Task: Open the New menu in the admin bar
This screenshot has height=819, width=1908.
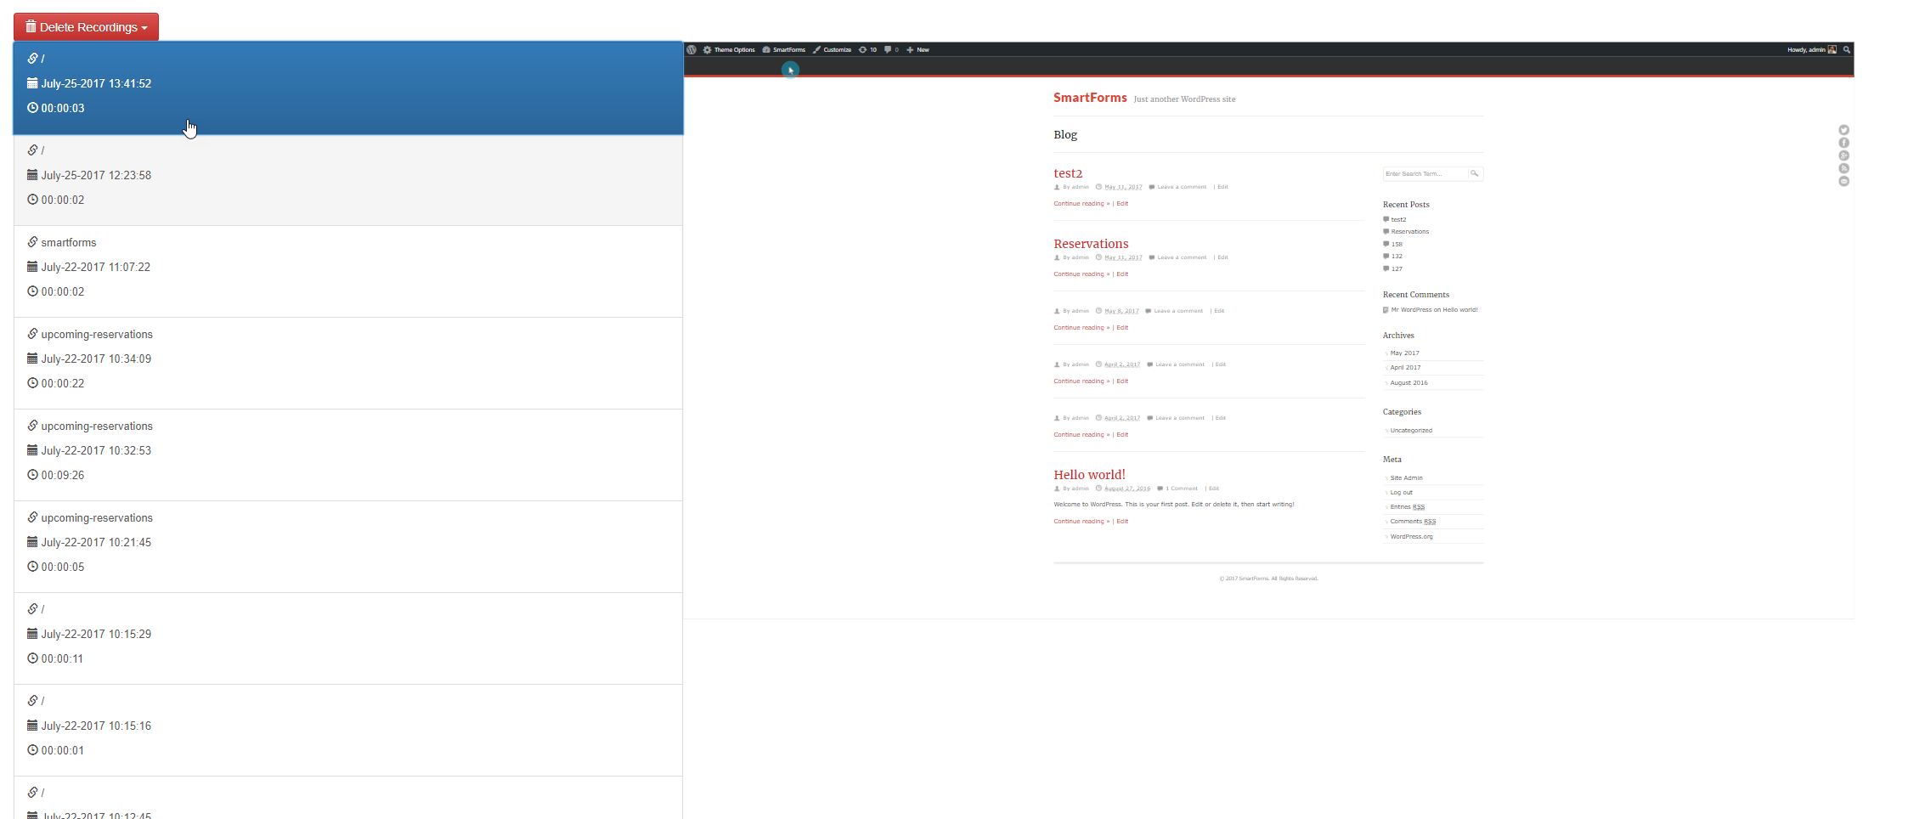Action: tap(917, 50)
